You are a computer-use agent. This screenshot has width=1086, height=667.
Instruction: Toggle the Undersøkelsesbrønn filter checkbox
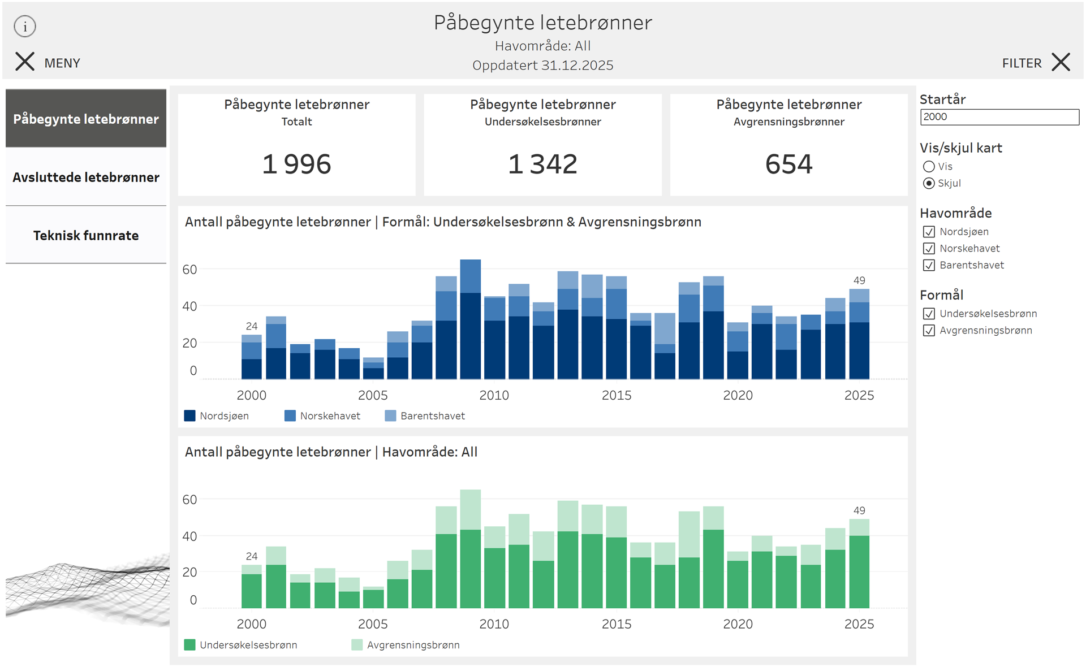point(929,314)
